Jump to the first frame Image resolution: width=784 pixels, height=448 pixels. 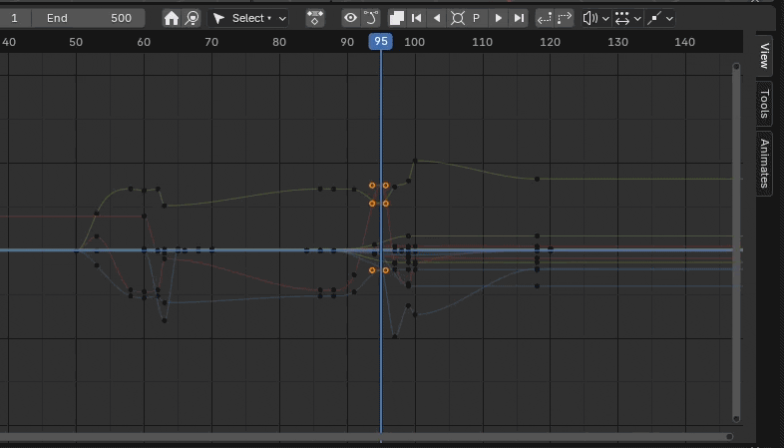417,18
